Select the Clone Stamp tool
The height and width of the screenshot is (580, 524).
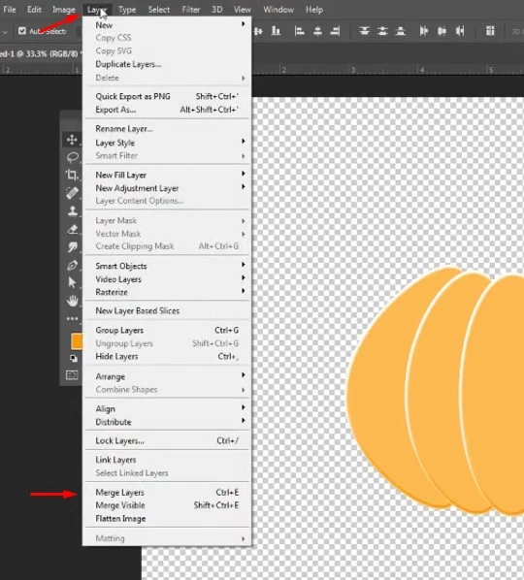(73, 210)
